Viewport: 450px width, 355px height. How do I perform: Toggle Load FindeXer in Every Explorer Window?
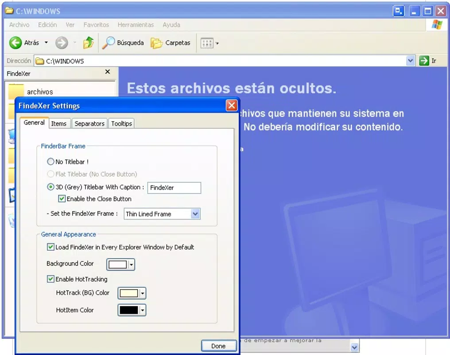(50, 247)
